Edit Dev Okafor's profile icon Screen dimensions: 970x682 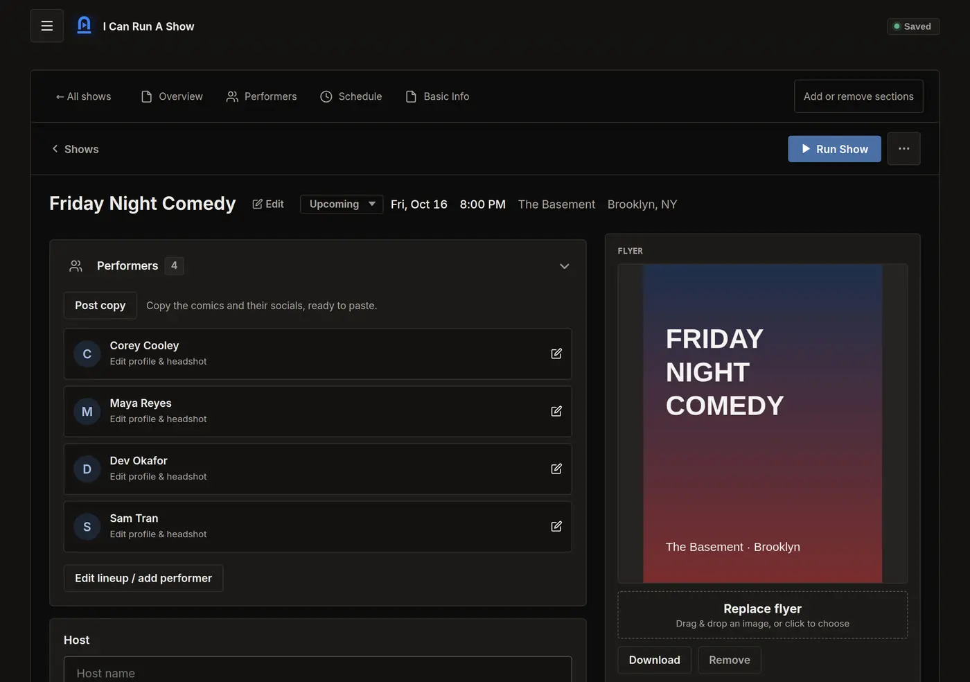point(556,469)
